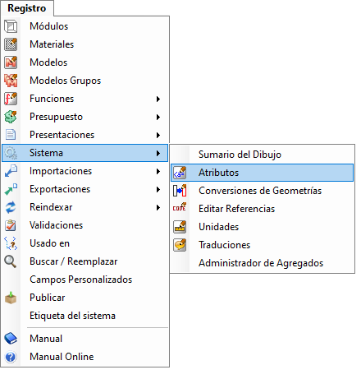Viewport: 361px width, 379px height.
Task: Click the Usado en question mark icon
Action: point(11,243)
